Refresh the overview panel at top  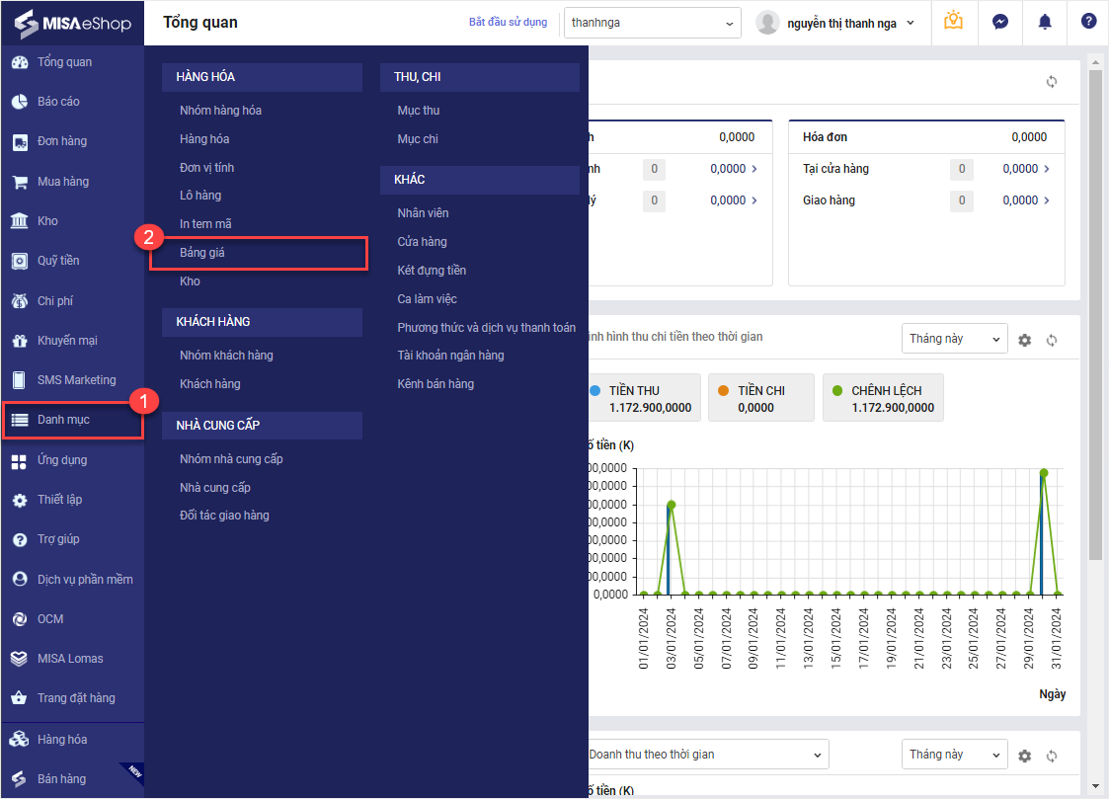1052,82
